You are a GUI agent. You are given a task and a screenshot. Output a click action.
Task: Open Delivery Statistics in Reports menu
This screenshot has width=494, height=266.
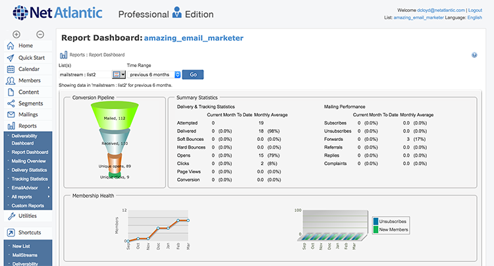click(29, 169)
